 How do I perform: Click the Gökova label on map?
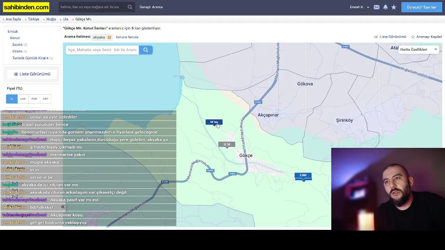pyautogui.click(x=305, y=84)
